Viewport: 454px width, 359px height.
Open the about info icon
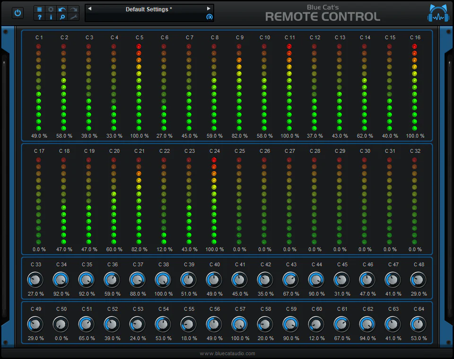click(x=51, y=17)
